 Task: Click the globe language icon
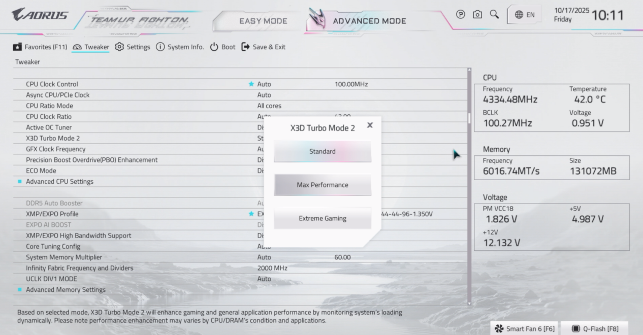pos(519,15)
